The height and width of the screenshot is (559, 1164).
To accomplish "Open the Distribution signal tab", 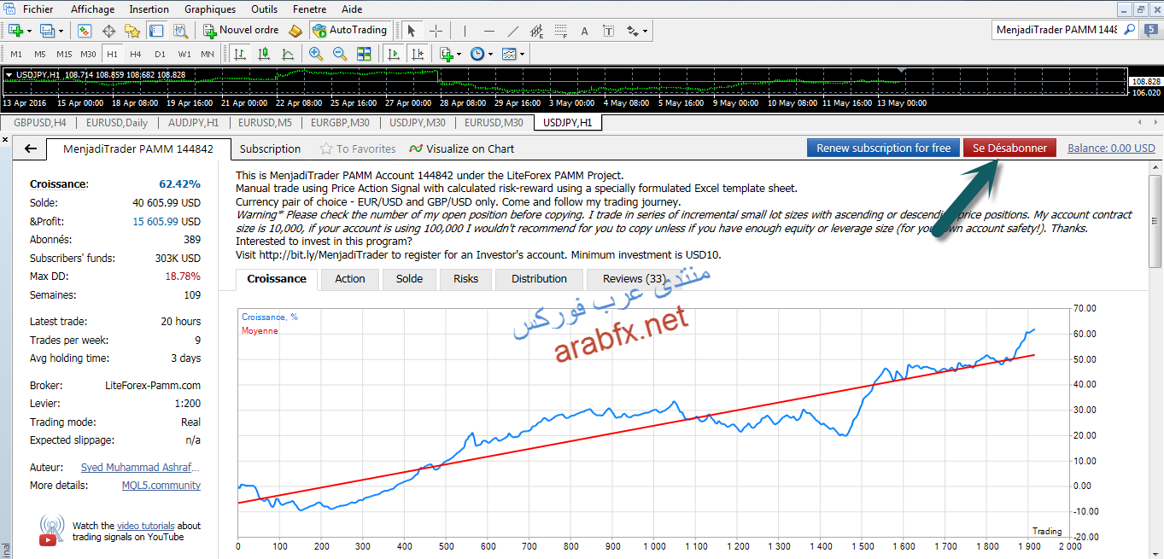I will point(539,279).
